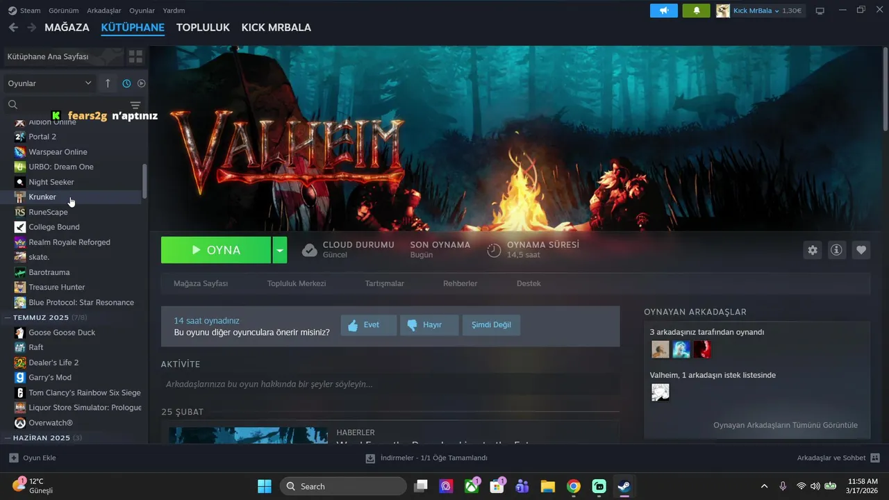Viewport: 889px width, 500px height.
Task: Open the Görünüm menu
Action: click(63, 10)
